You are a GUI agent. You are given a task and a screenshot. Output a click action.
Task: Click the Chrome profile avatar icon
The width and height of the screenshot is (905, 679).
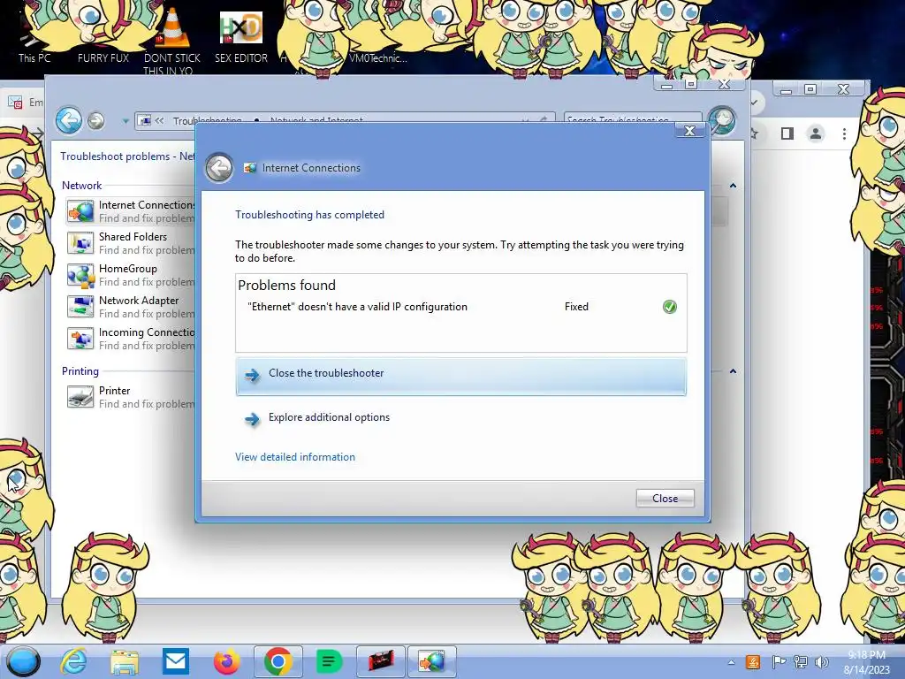(815, 134)
